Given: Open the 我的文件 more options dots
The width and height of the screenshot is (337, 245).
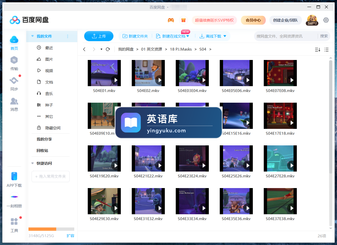Looking at the screenshot, I should pyautogui.click(x=68, y=36).
